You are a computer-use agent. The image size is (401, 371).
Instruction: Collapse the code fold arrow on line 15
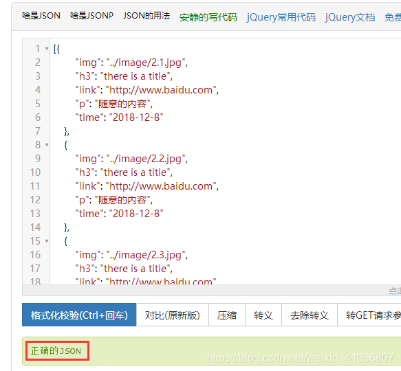tap(47, 241)
